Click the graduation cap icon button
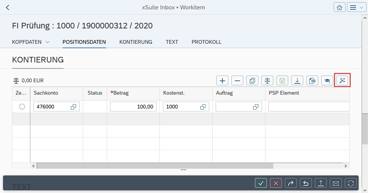The image size is (368, 193). click(327, 80)
